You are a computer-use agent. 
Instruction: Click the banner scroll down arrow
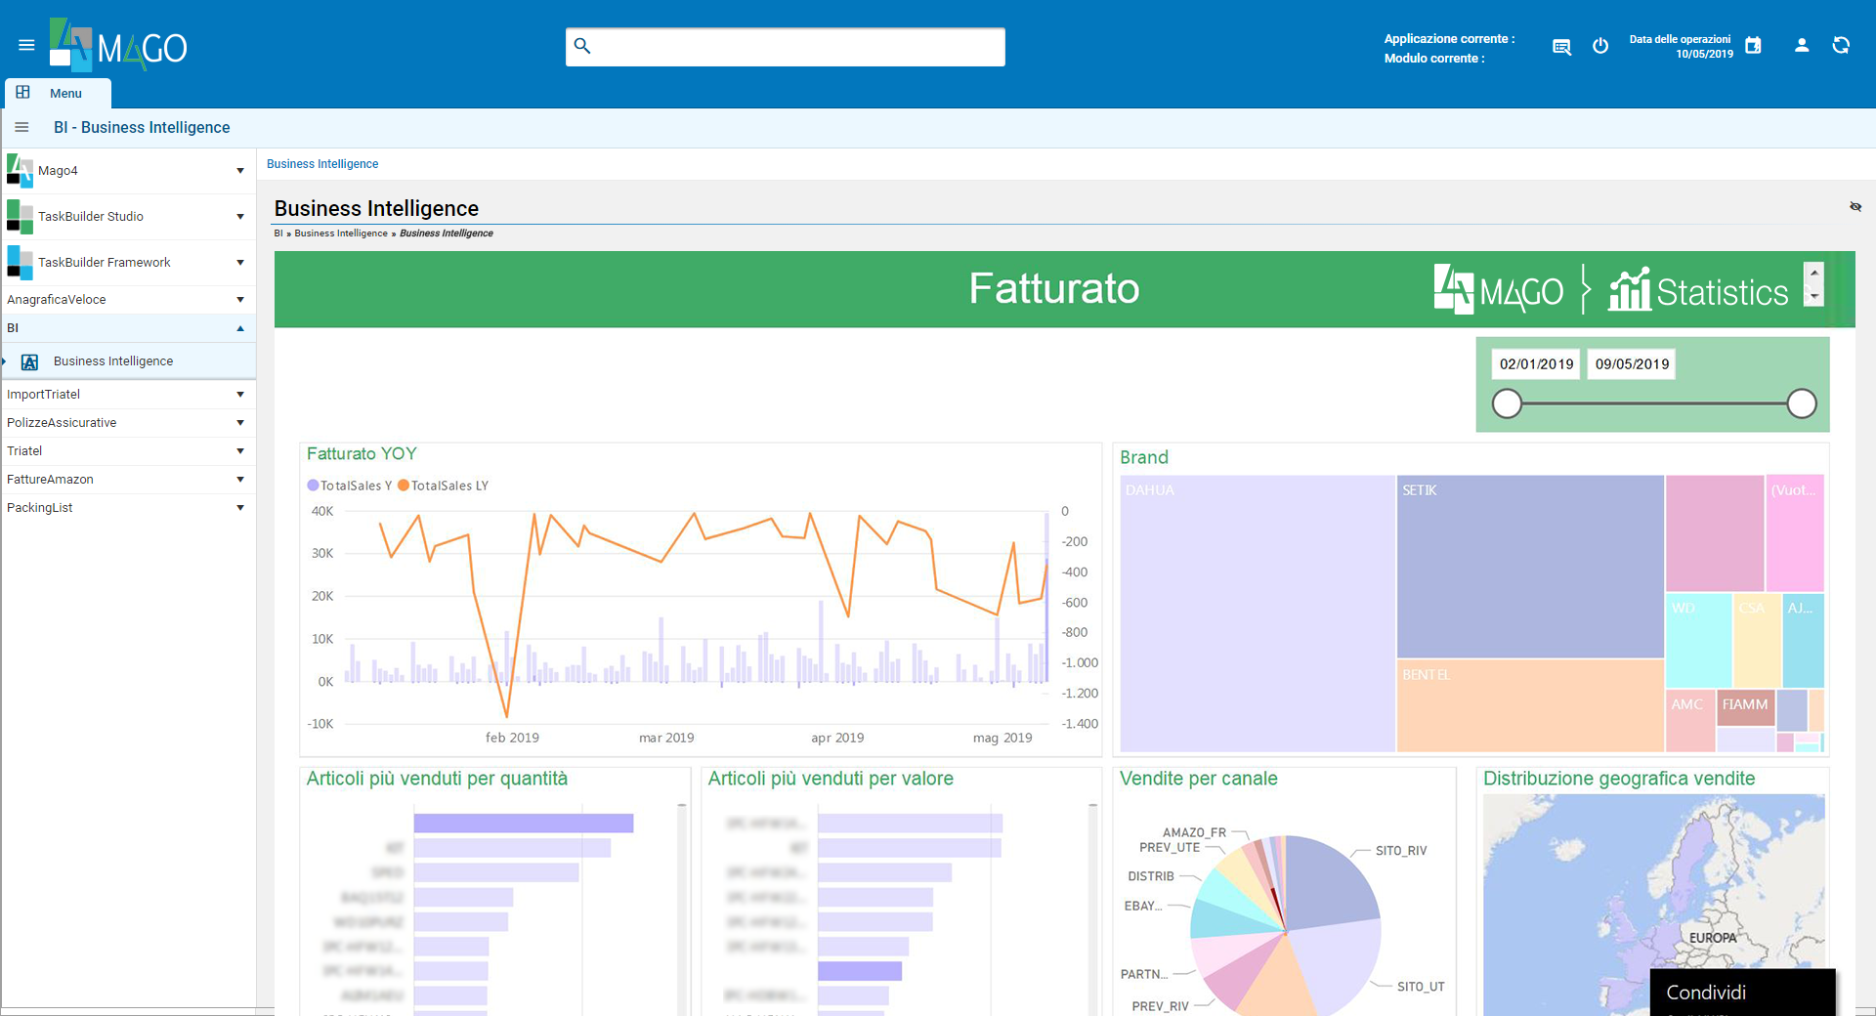pos(1814,296)
